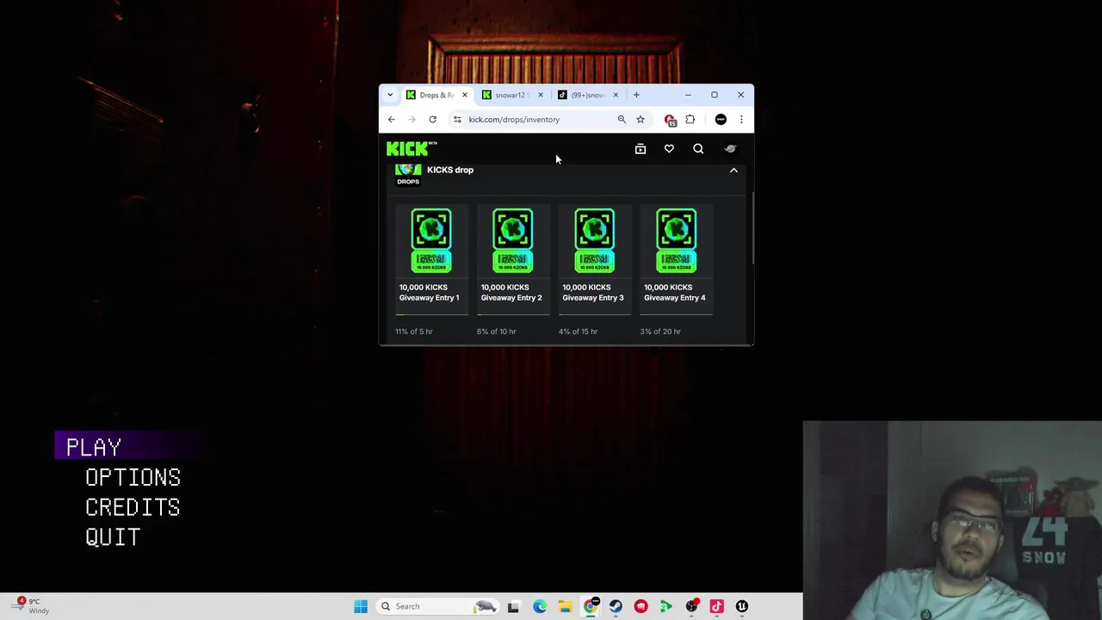Collapse the KICKS drop section
Viewport: 1102px width, 620px height.
click(734, 170)
